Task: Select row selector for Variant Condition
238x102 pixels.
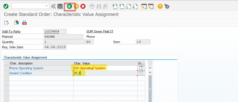Action: tap(6, 73)
